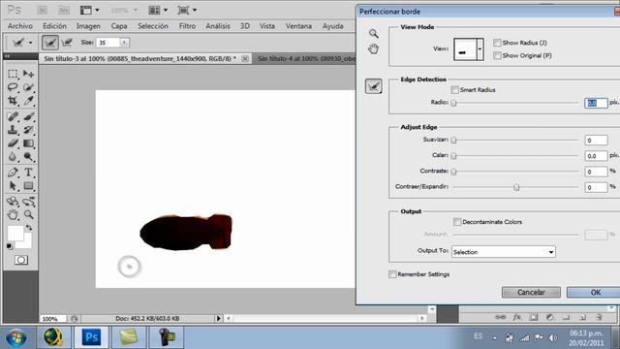Viewport: 620px width, 349px height.
Task: Select the Refine Radius tool in dialog
Action: click(x=374, y=86)
